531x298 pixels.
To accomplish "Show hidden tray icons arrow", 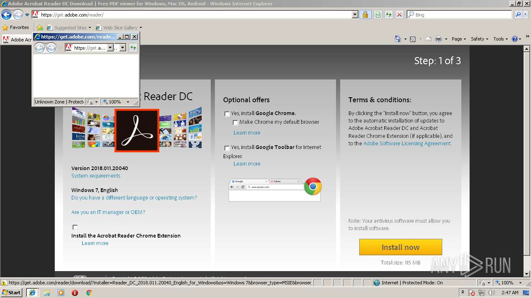I will [x=463, y=293].
